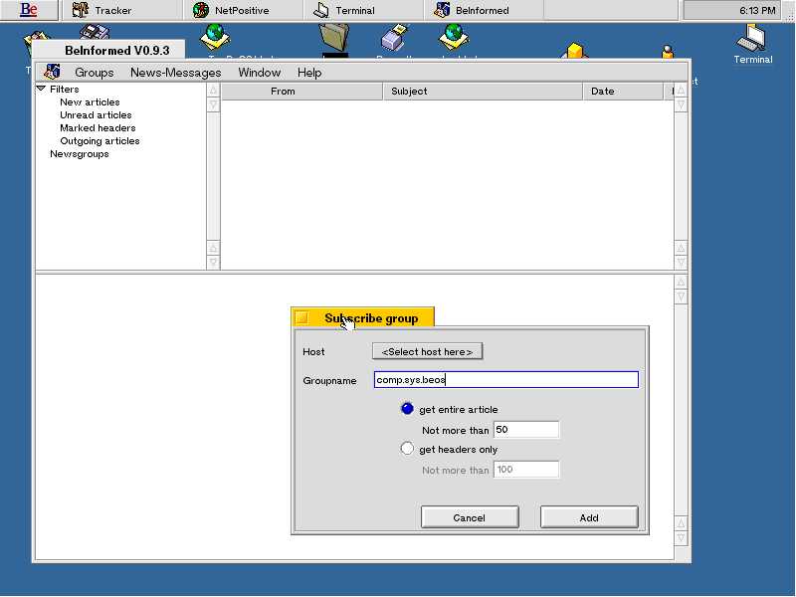Screen dimensions: 796x597
Task: Open the '<Select host here>' host dropdown
Action: [x=427, y=351]
